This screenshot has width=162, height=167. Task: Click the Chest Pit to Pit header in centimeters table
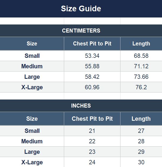tap(92, 44)
